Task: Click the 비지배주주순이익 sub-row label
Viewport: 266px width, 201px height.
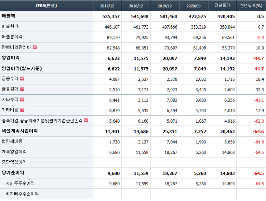Action: pyautogui.click(x=22, y=194)
